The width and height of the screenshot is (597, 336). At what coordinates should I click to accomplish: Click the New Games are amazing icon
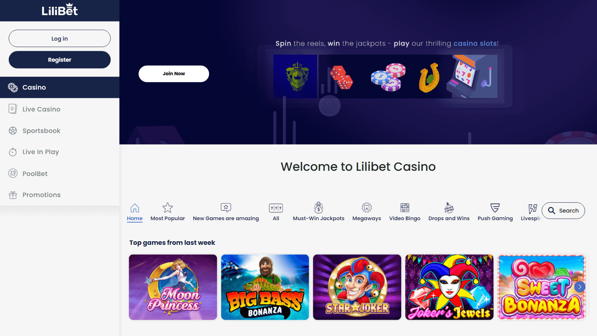[x=226, y=208]
